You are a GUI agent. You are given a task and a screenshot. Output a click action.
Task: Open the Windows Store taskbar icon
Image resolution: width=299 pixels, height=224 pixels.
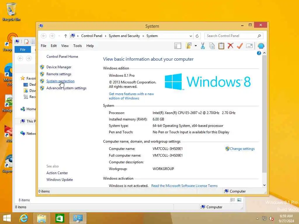[60, 218]
